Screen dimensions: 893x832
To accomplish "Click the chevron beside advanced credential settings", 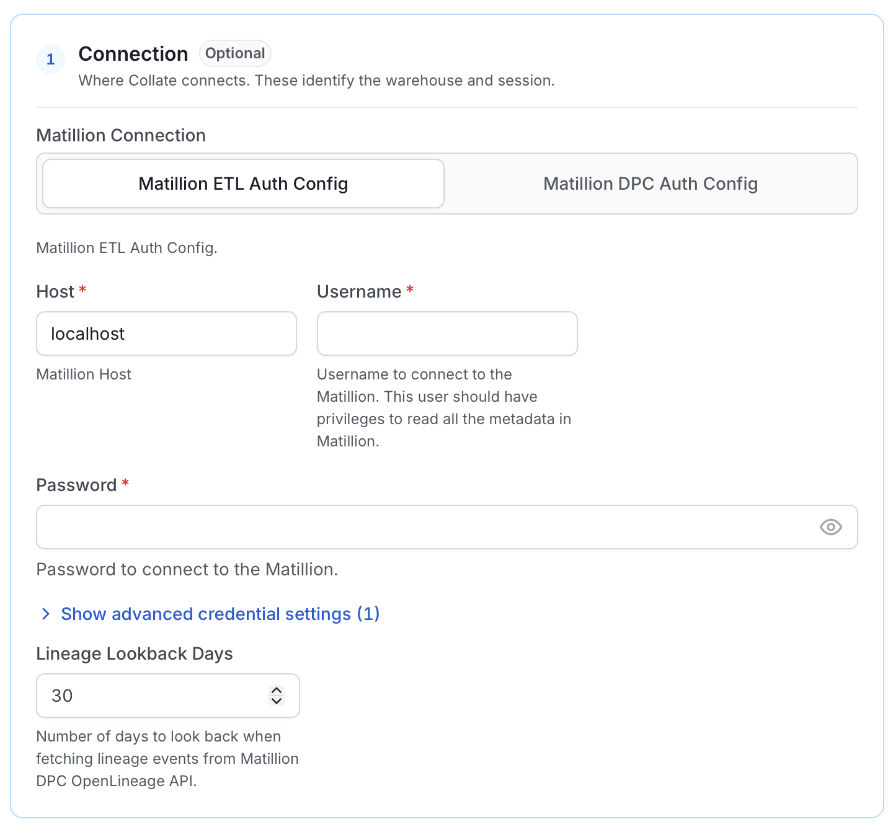I will [x=45, y=614].
